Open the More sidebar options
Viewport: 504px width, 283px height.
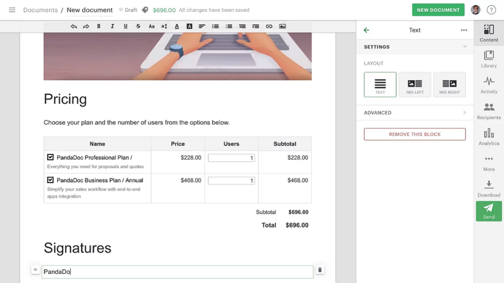(489, 163)
